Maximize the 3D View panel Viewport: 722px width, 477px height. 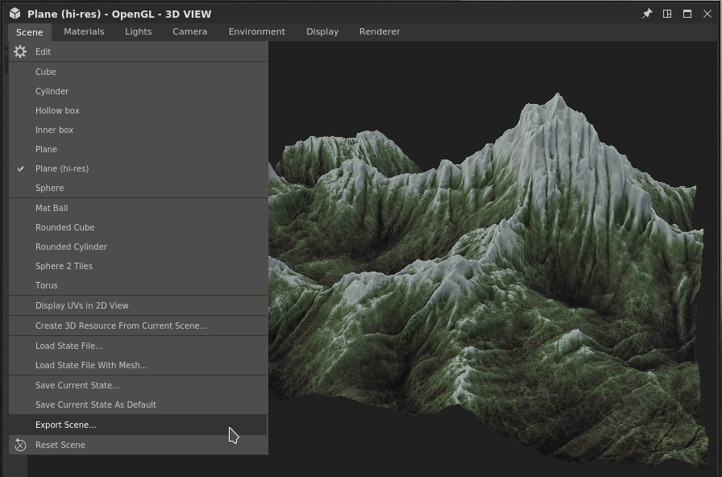687,14
